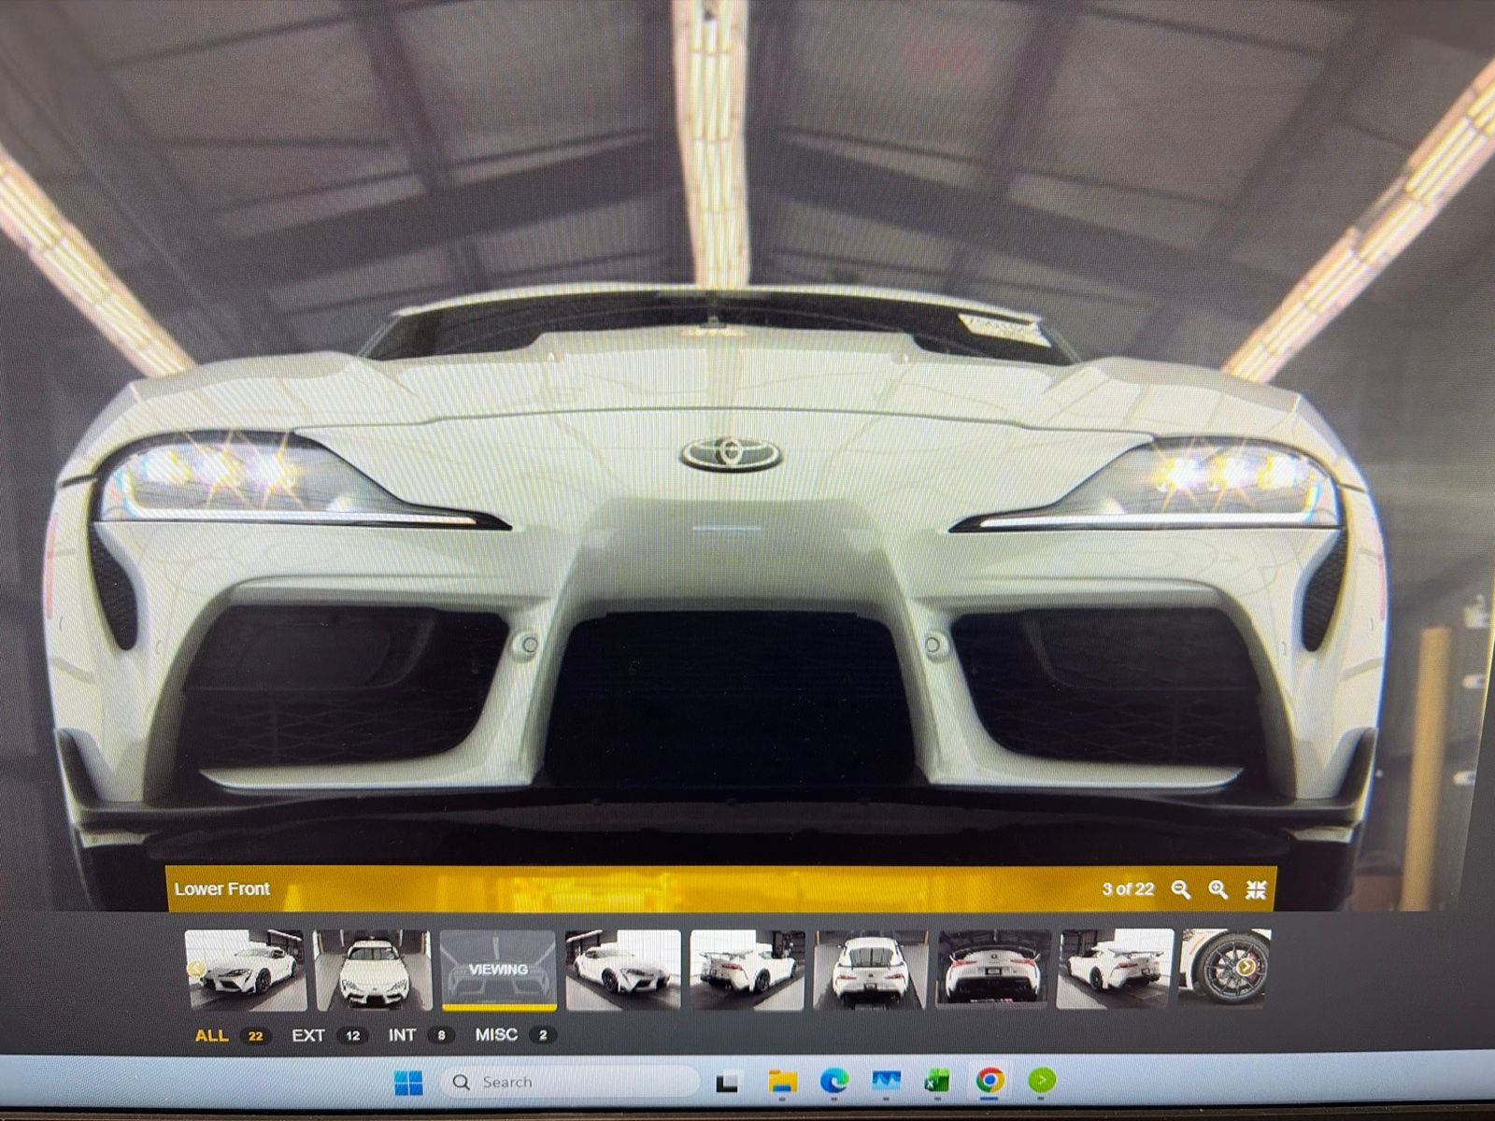Open the eighth thumbnail, rear side angle

pyautogui.click(x=1115, y=971)
